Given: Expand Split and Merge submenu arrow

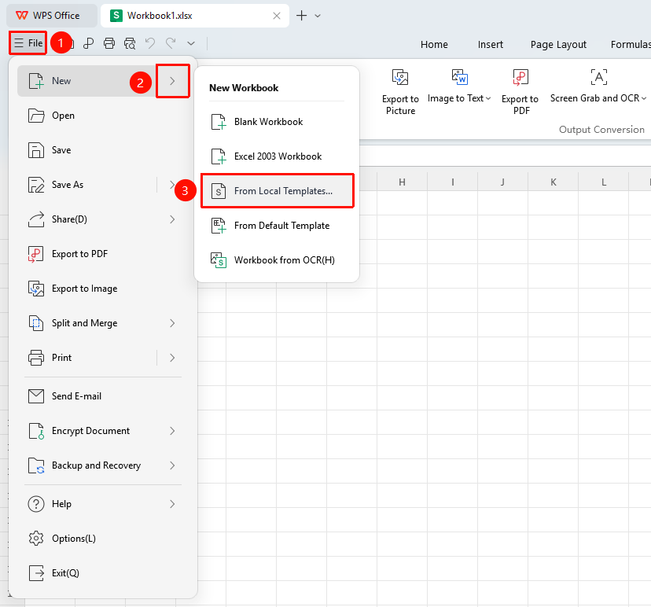Looking at the screenshot, I should tap(172, 323).
